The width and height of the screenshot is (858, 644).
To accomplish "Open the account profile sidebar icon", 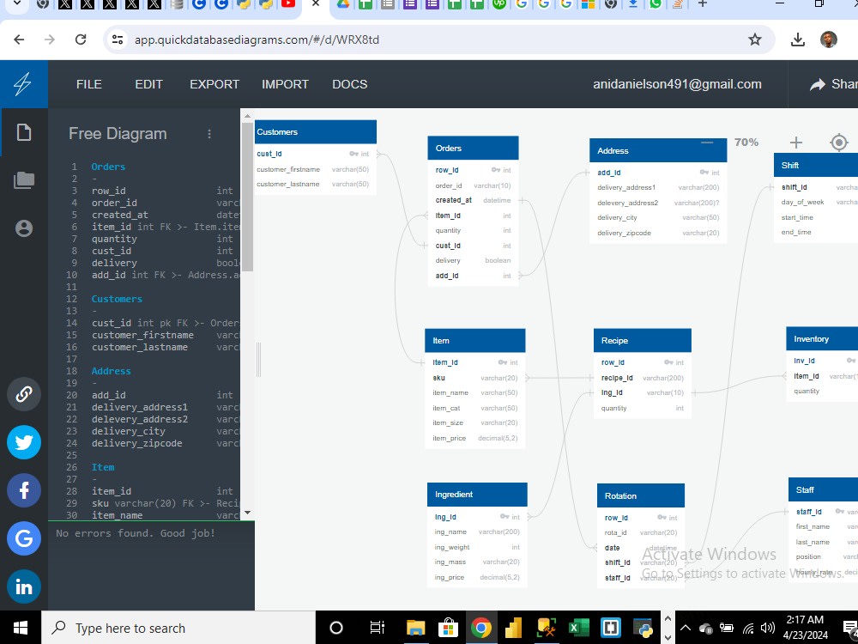I will coord(23,228).
